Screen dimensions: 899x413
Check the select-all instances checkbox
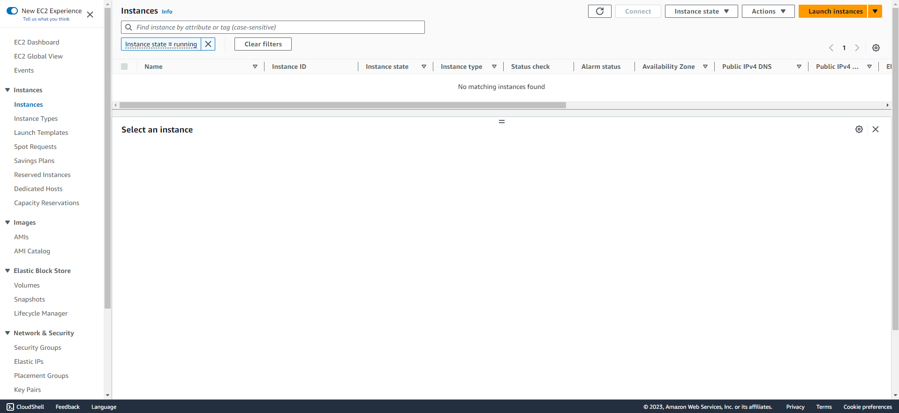[x=124, y=66]
